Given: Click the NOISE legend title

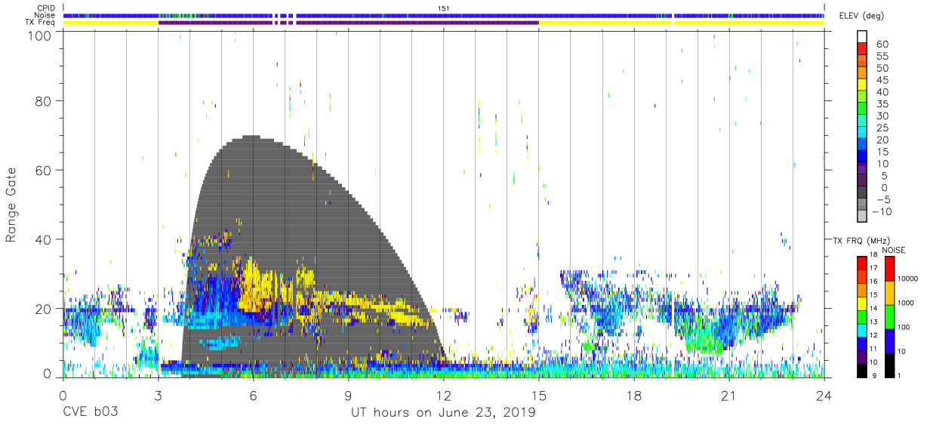Looking at the screenshot, I should (894, 250).
